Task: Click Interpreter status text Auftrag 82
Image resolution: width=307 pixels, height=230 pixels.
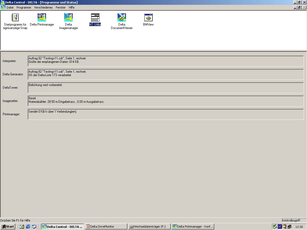Action: pyautogui.click(x=57, y=58)
